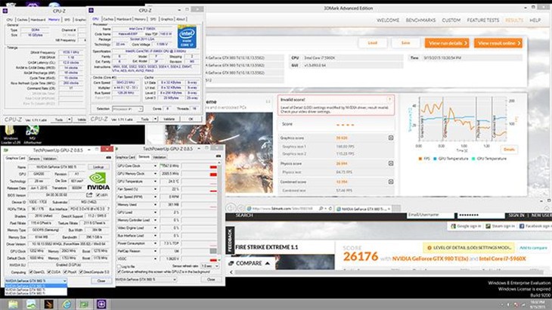
Task: Click the NVIDIA logo in GPU-Z
Action: coord(98,181)
